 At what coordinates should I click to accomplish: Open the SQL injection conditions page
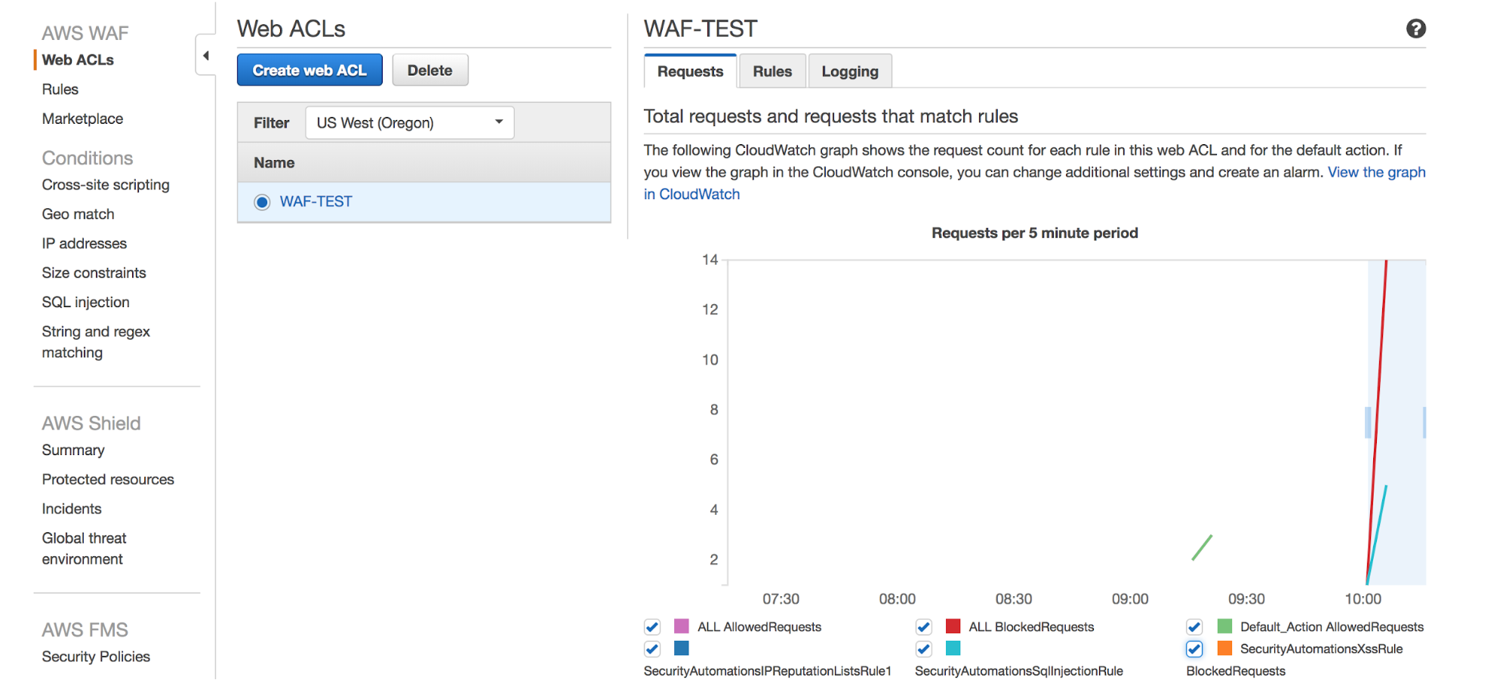[85, 302]
